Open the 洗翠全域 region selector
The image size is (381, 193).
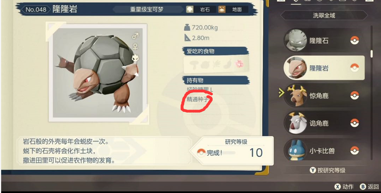coord(324,16)
